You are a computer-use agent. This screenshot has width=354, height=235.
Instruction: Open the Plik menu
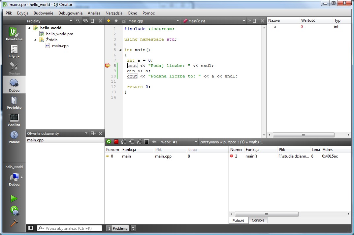pos(9,13)
